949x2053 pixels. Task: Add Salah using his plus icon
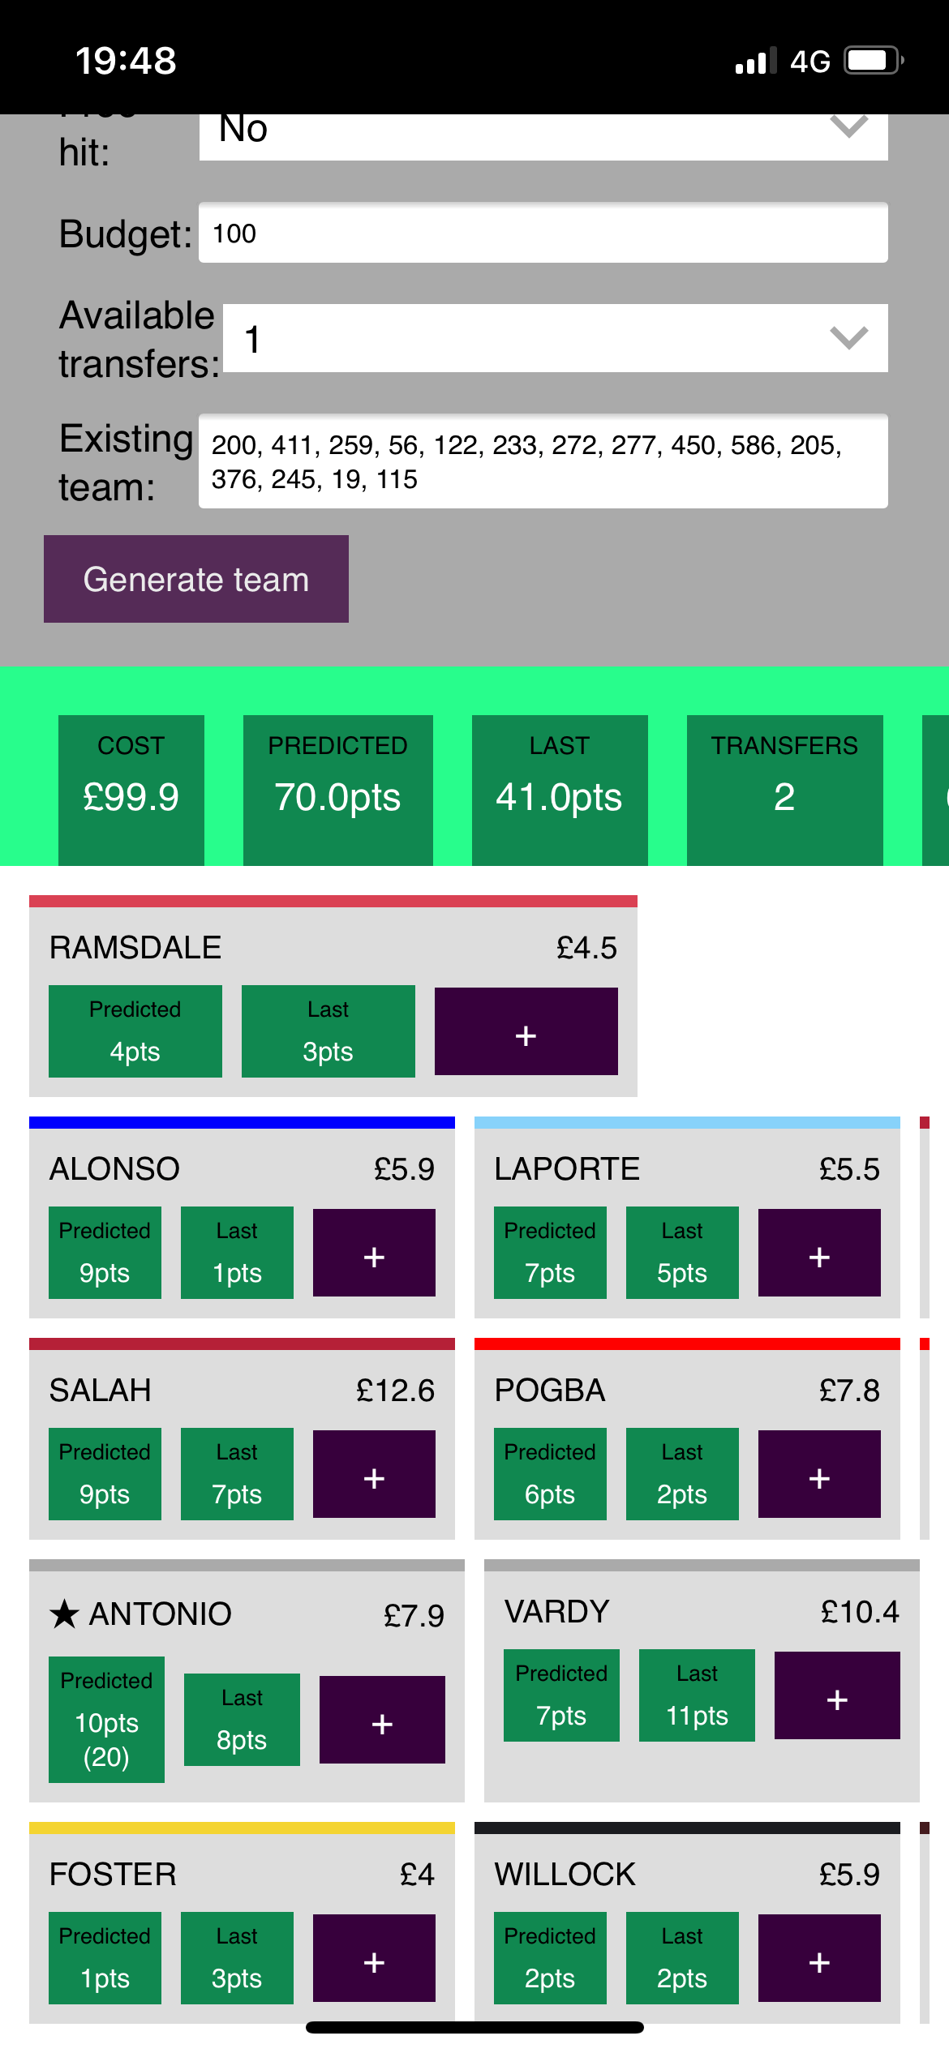pyautogui.click(x=374, y=1476)
